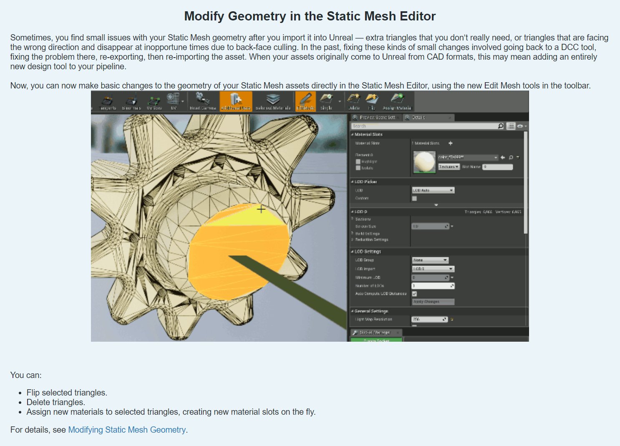
Task: Open the LOD Group dropdown
Action: (x=430, y=260)
